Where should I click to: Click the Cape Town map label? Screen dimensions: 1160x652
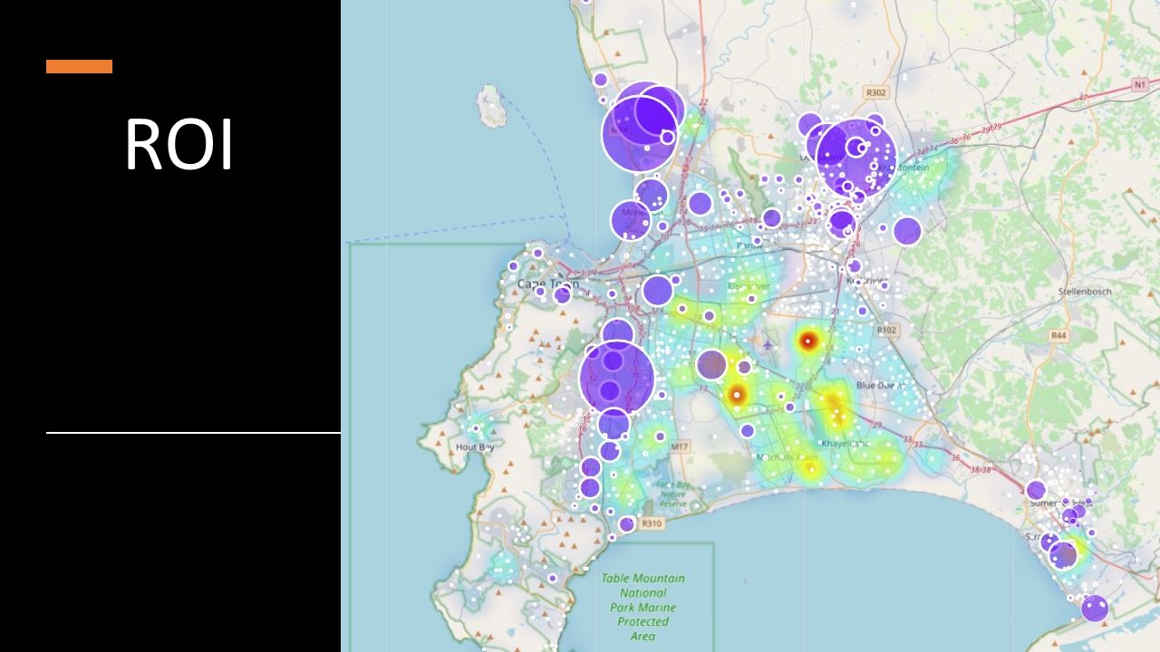[x=547, y=284]
